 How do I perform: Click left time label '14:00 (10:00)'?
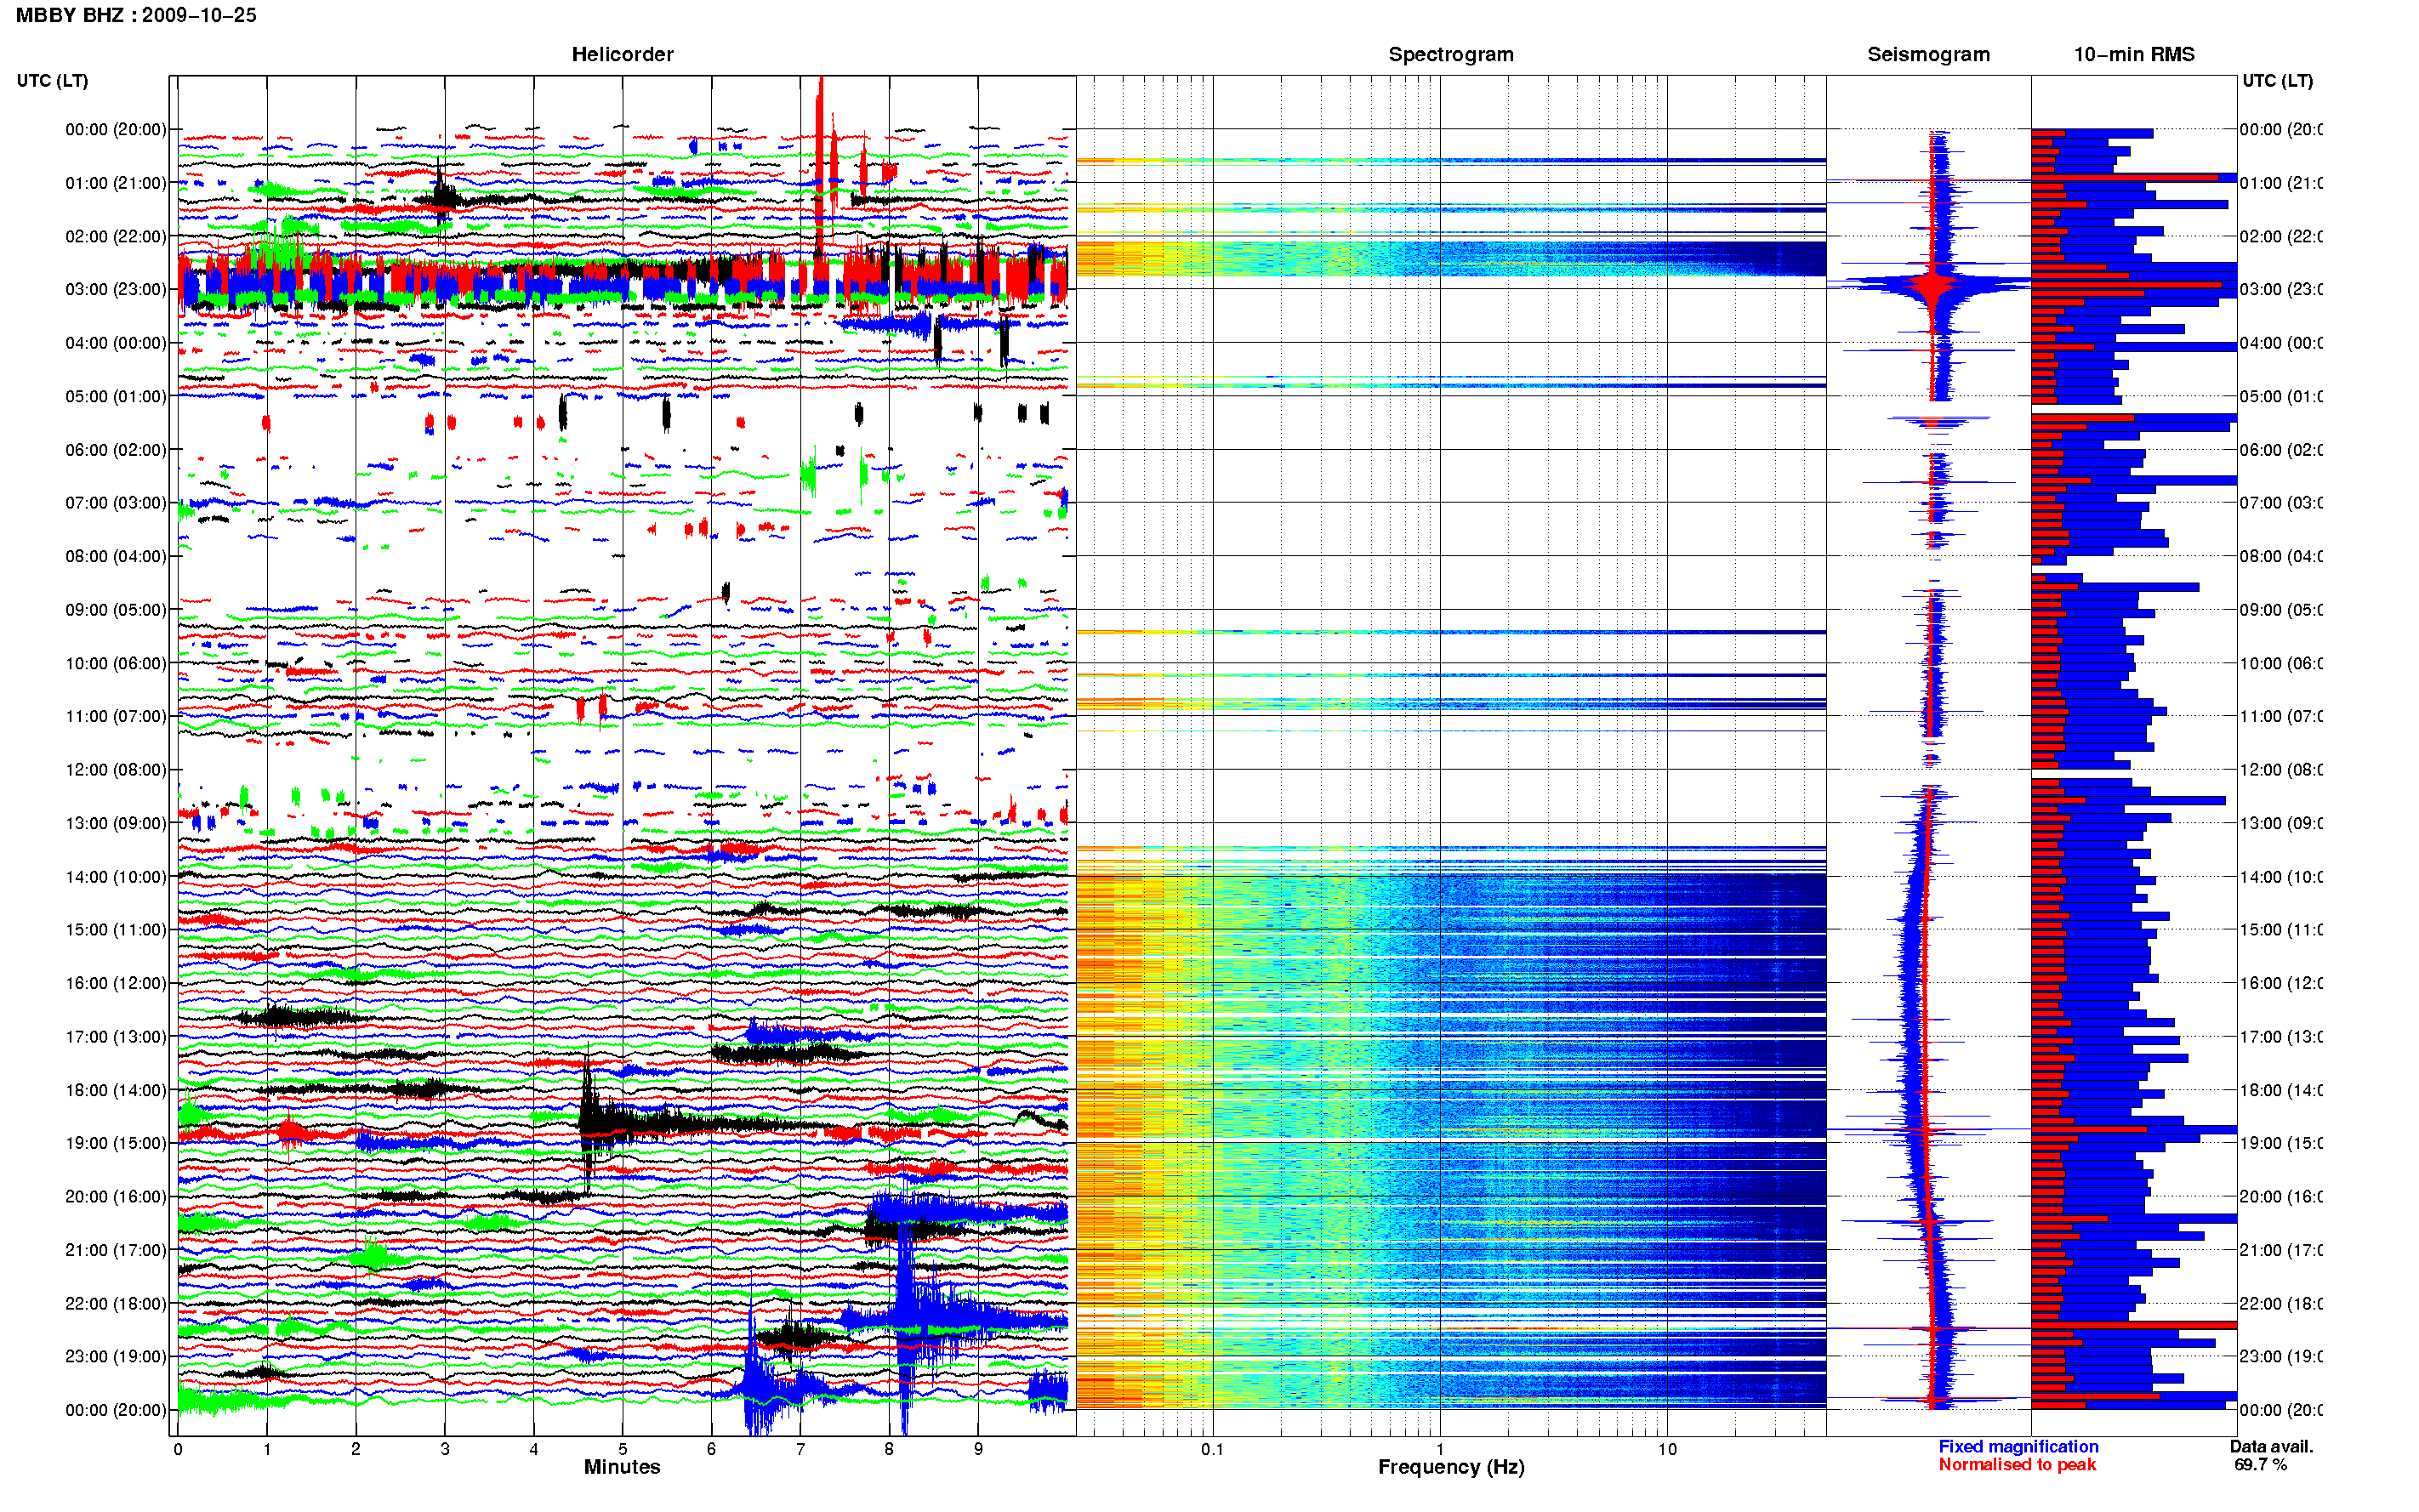click(116, 877)
